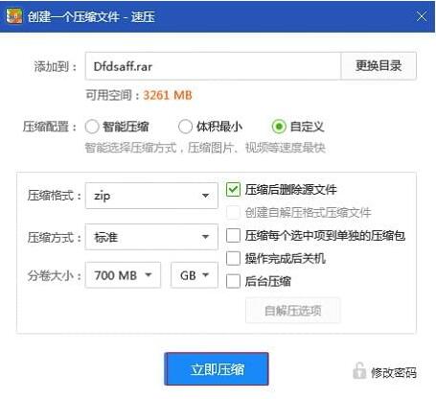Click the 速压 app icon in title bar

14,16
